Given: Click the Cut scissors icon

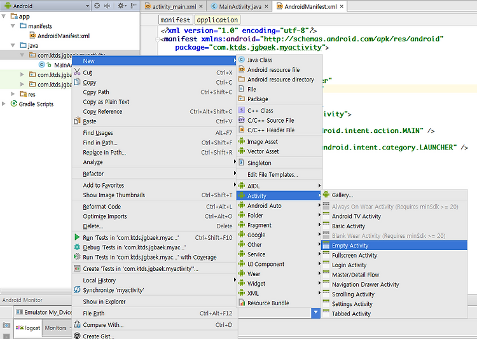Looking at the screenshot, I should 77,73.
